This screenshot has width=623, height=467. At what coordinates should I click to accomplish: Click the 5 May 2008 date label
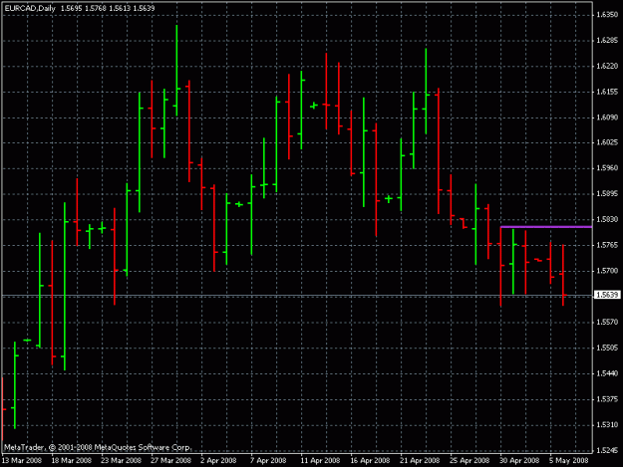(568, 461)
